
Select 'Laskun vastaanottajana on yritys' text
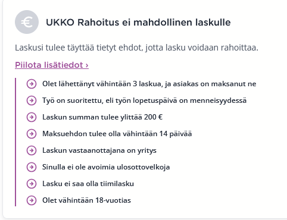pyautogui.click(x=99, y=150)
